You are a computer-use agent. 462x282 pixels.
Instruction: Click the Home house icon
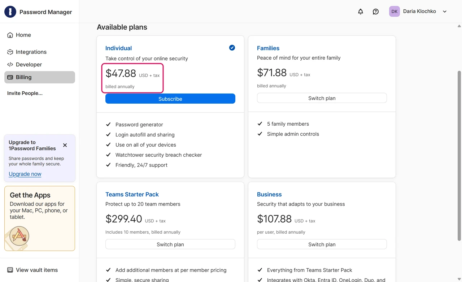click(x=10, y=35)
